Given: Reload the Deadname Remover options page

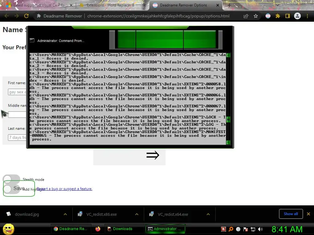Looking at the screenshot, I should pos(26,16).
